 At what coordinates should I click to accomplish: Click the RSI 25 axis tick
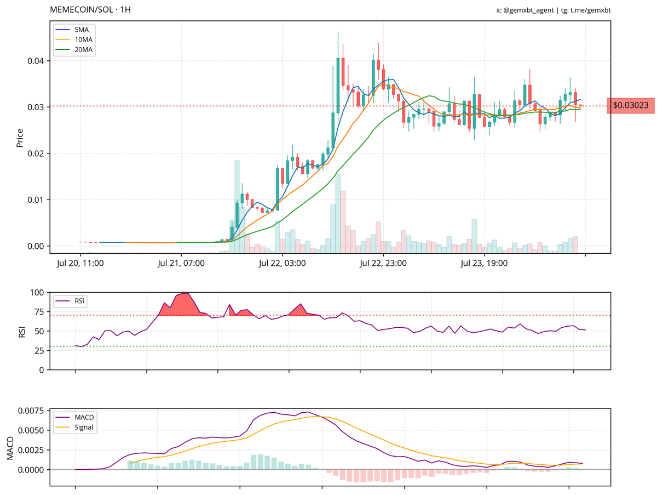point(38,350)
